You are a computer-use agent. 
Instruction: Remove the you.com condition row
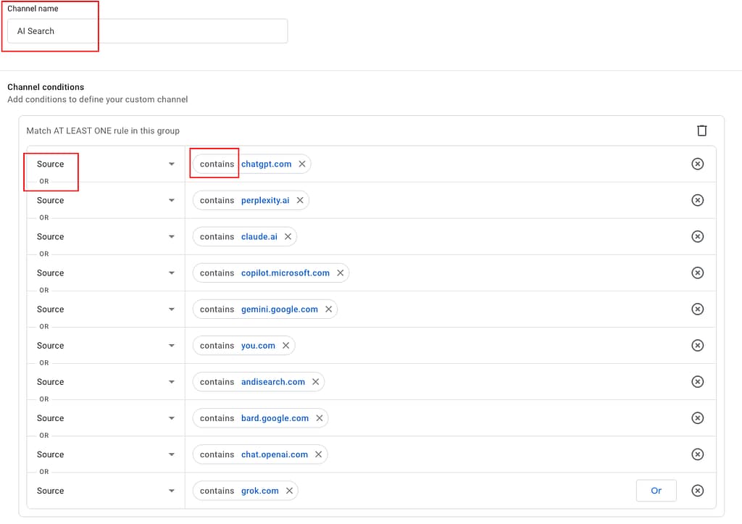(x=697, y=345)
